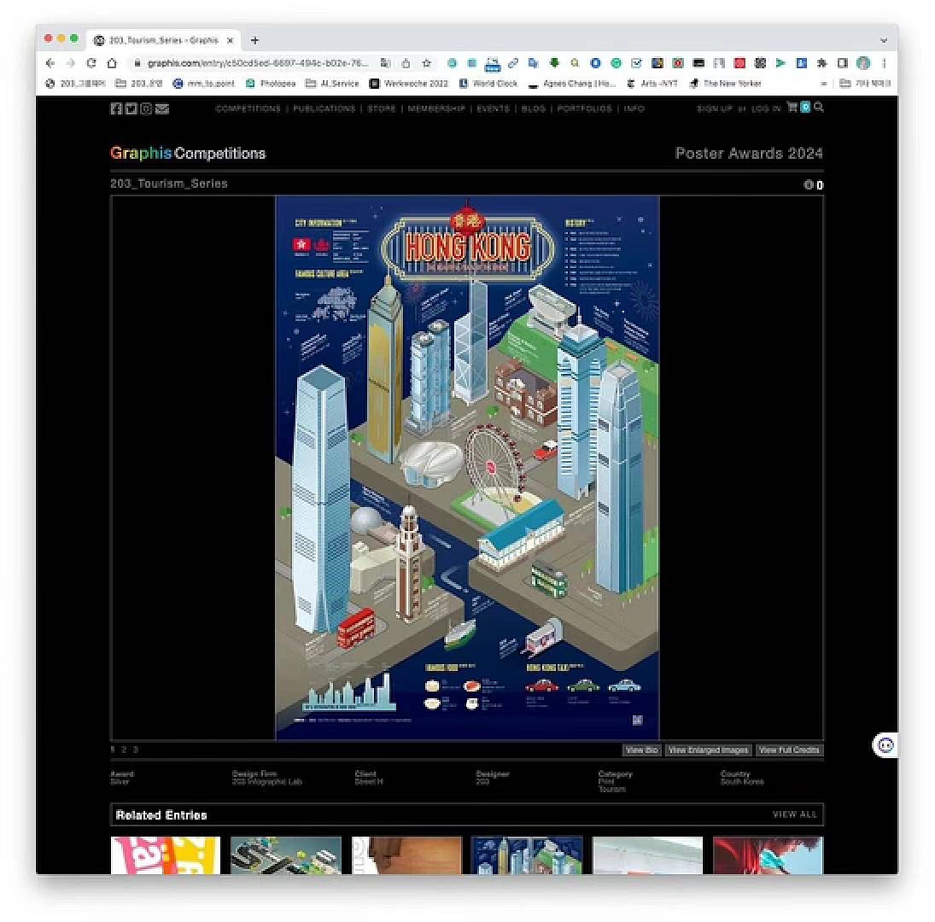
Task: Open the shopping cart icon
Action: tap(792, 108)
